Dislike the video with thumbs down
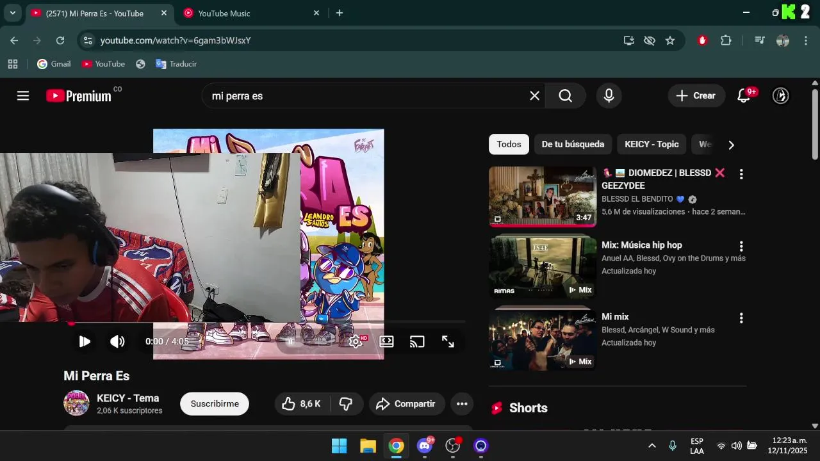This screenshot has height=461, width=820. [346, 404]
